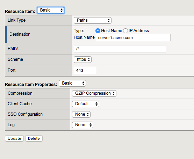Click the Host Name field server1.acme.com

(x=133, y=38)
